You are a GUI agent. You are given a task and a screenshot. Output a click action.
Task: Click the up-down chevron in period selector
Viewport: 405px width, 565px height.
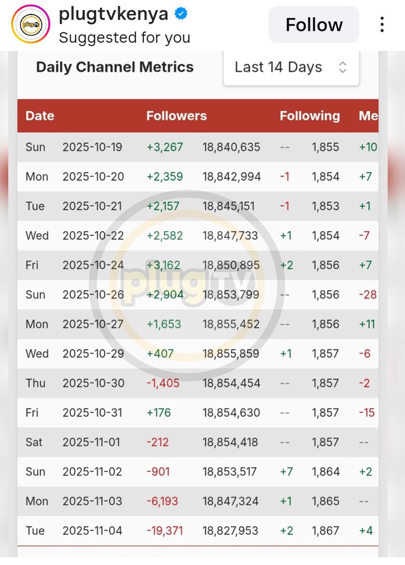(x=343, y=67)
